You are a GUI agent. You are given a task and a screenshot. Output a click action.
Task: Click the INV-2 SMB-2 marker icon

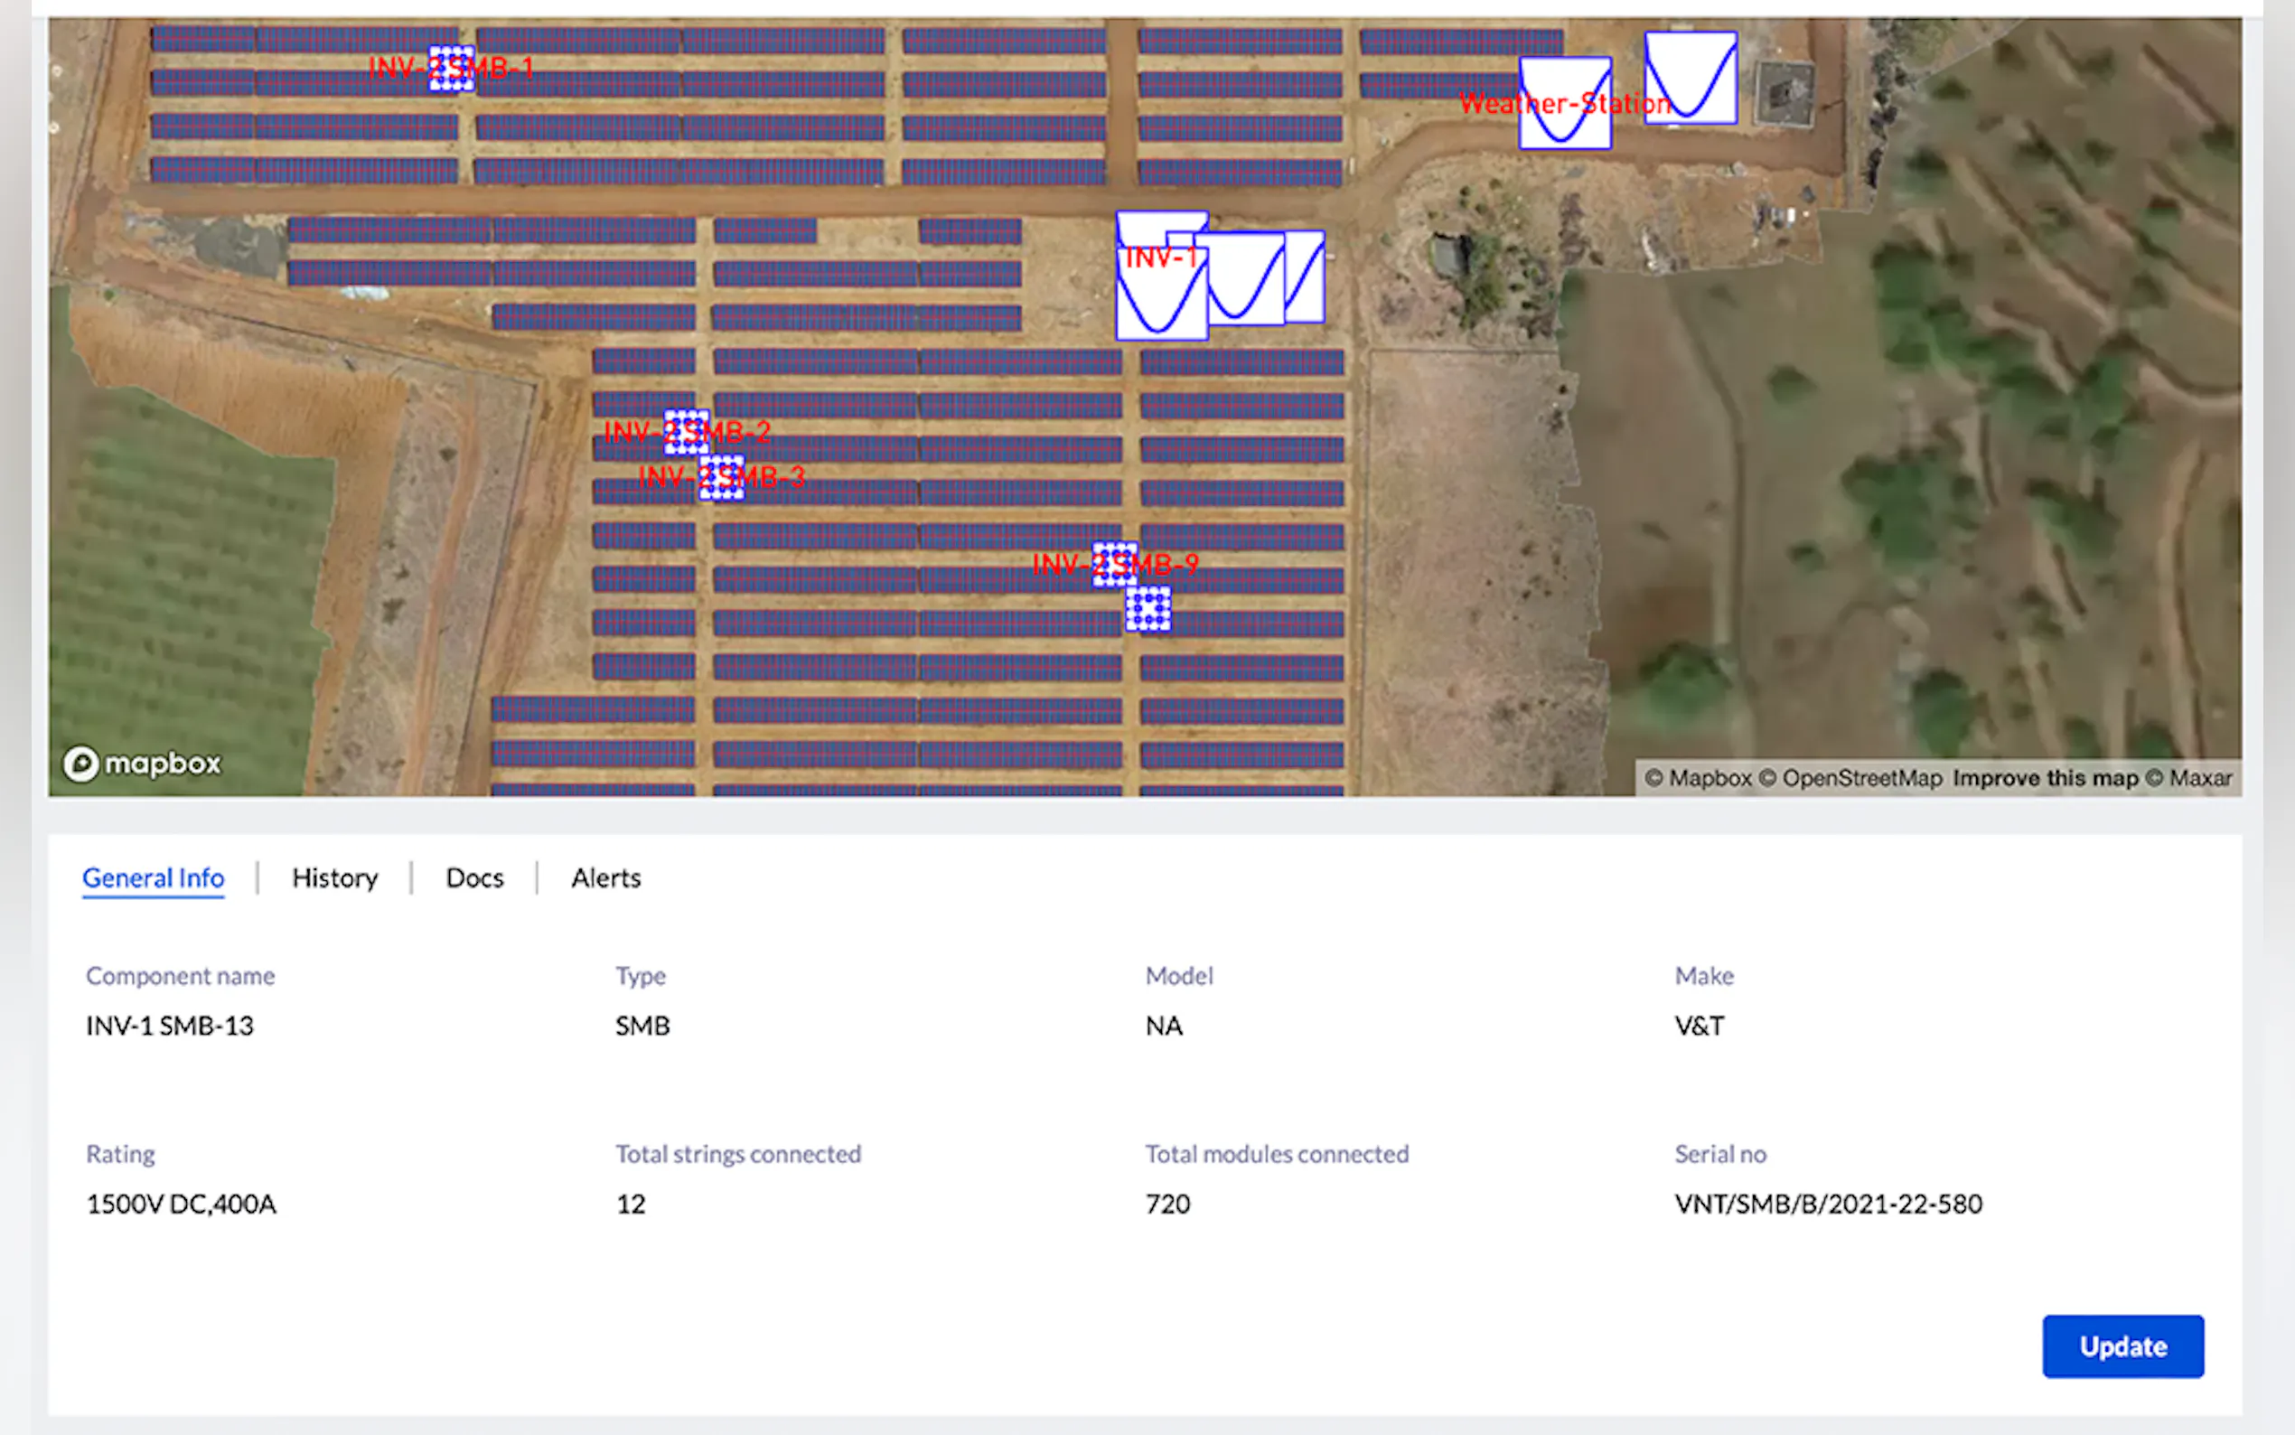point(686,432)
